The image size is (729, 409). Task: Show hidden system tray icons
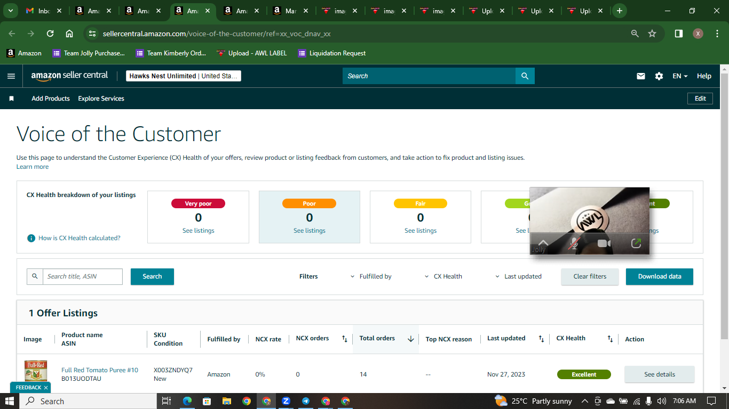pos(585,401)
